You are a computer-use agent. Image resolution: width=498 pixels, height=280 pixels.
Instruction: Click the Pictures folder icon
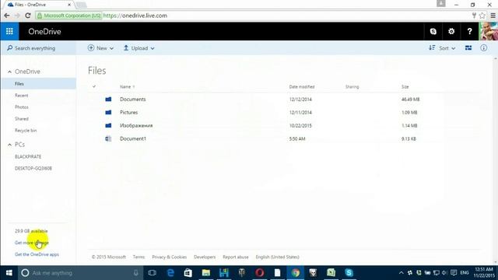[108, 112]
